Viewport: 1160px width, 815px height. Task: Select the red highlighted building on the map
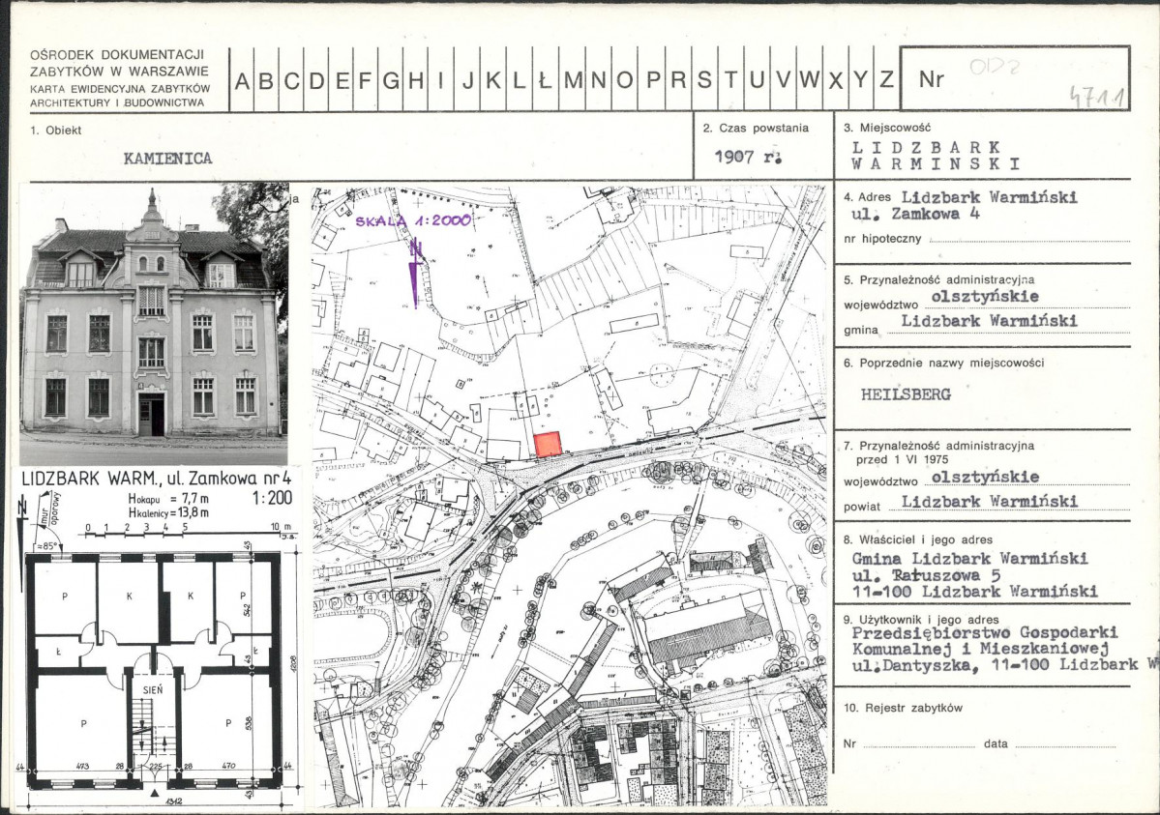tap(548, 444)
